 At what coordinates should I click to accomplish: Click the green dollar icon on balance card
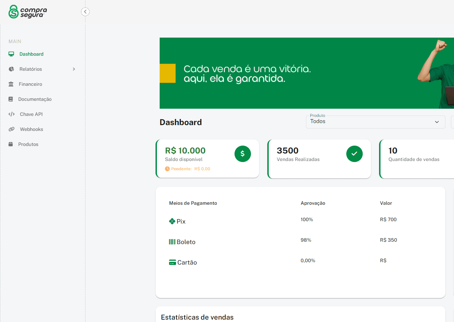[242, 154]
